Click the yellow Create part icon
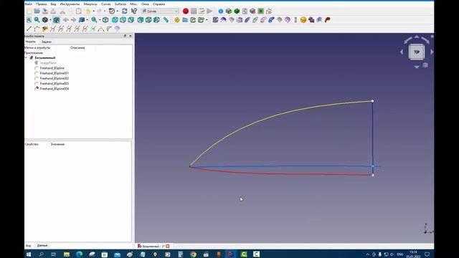 [x=177, y=20]
